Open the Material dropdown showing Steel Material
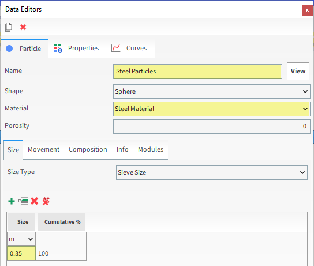Screen dimensions: 314x266 pos(212,109)
